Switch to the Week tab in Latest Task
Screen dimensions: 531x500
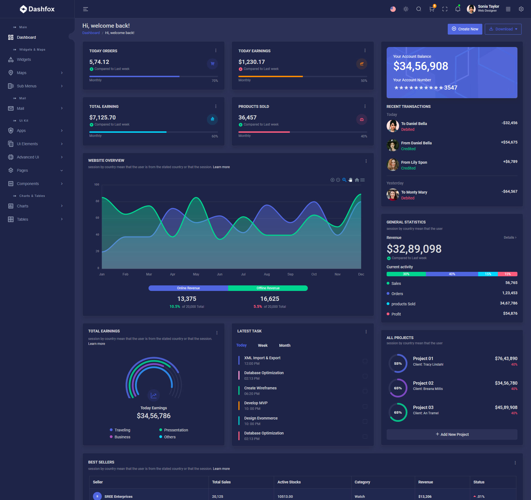262,345
